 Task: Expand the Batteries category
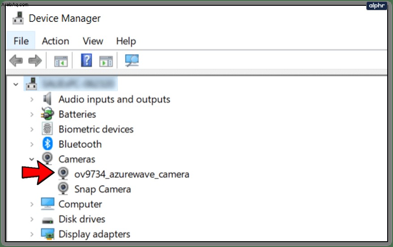pos(32,115)
